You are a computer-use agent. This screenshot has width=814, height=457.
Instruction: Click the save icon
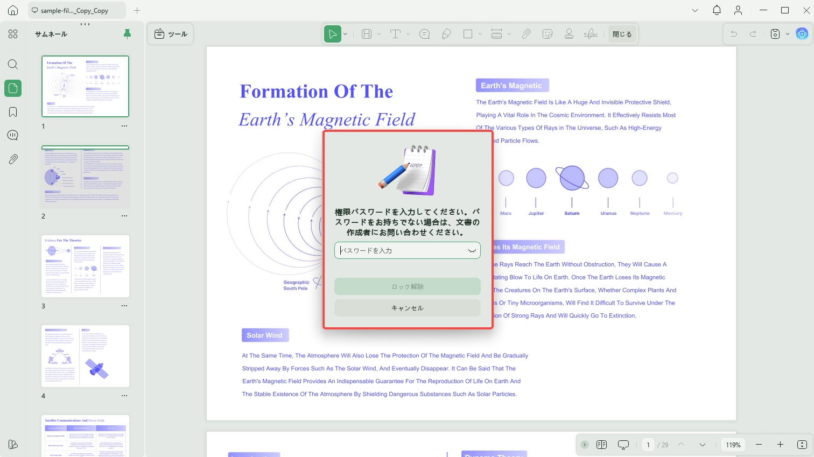point(775,34)
